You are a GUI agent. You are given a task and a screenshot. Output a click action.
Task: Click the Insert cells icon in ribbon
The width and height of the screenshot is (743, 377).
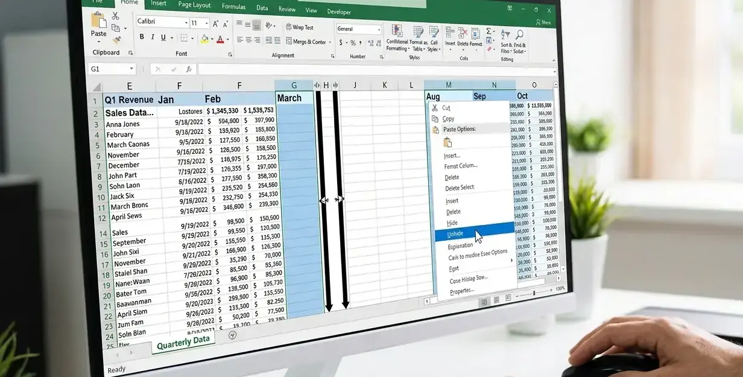[450, 32]
